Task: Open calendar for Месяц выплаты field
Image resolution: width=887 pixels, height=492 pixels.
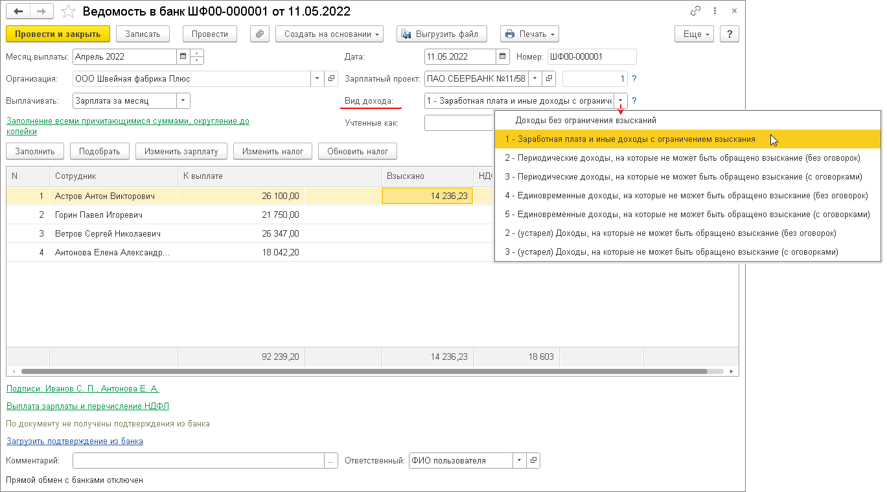Action: click(183, 56)
